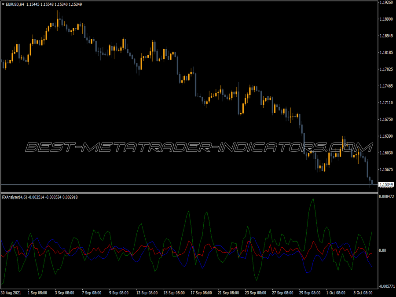Image resolution: width=396 pixels, height=297 pixels.
Task: Click the 9 Sep 08:00 time label
Action: tap(119, 293)
